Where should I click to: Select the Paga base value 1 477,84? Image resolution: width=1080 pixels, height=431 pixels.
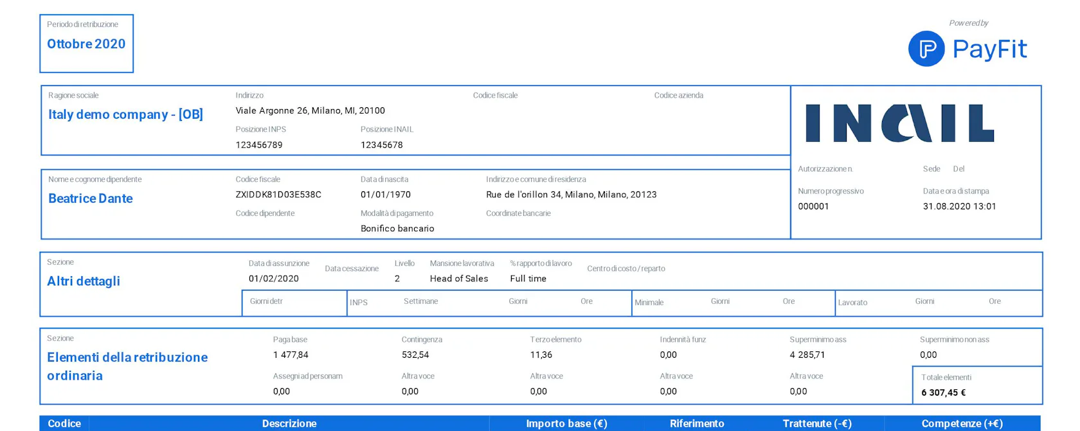291,355
